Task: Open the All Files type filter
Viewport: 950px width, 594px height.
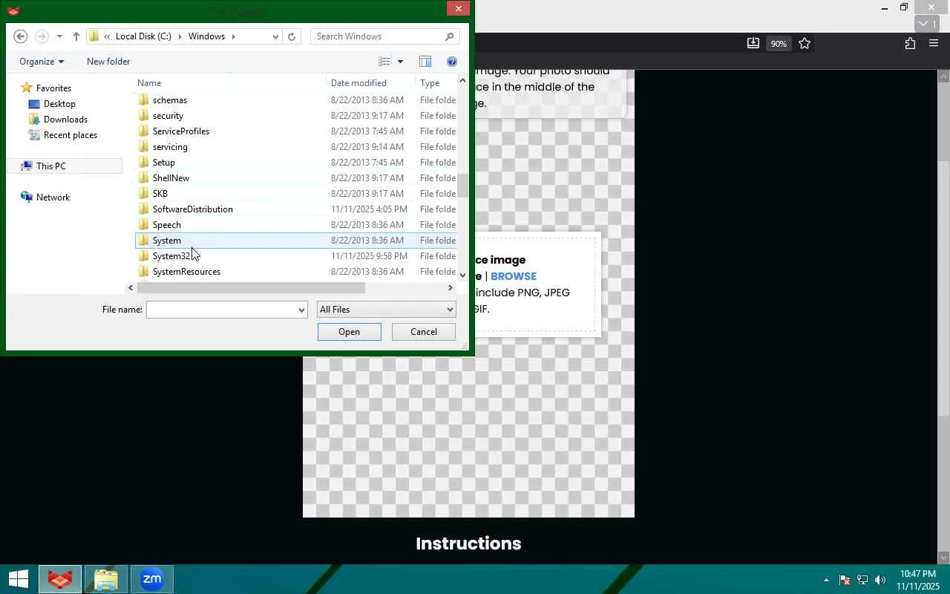Action: [x=386, y=310]
